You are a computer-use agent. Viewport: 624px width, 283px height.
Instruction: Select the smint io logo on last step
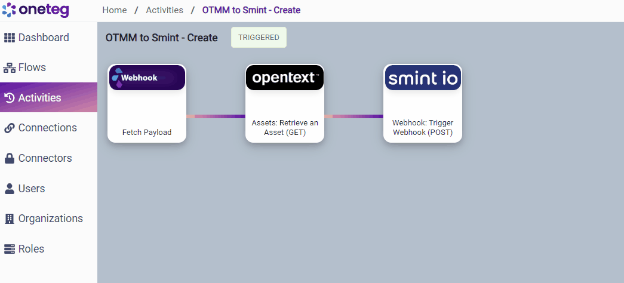coord(422,78)
